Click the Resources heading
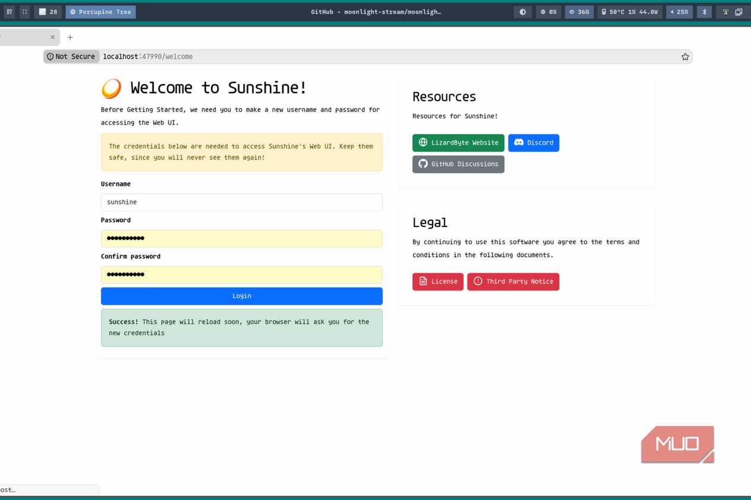Screen dimensions: 751x500 (x=444, y=97)
